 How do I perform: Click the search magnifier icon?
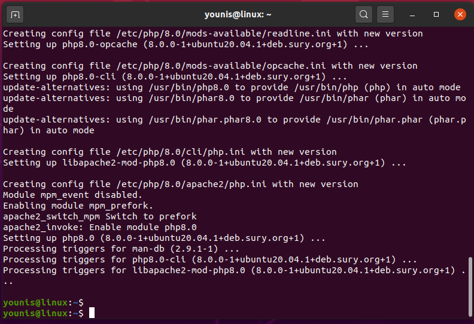pos(363,14)
